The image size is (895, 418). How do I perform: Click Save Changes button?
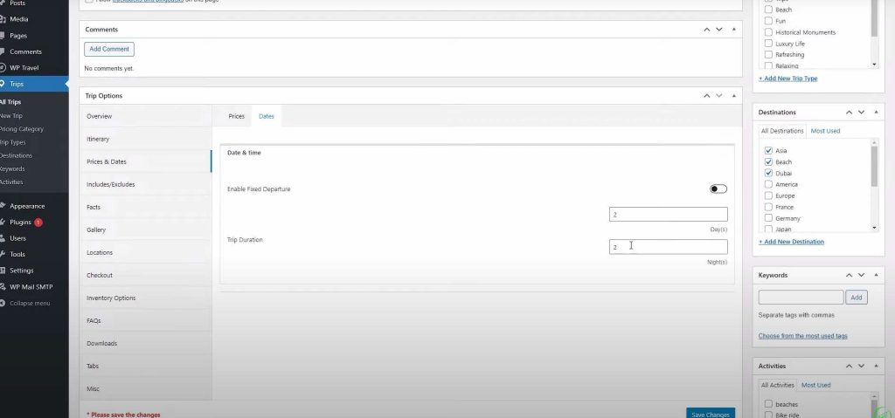[710, 414]
